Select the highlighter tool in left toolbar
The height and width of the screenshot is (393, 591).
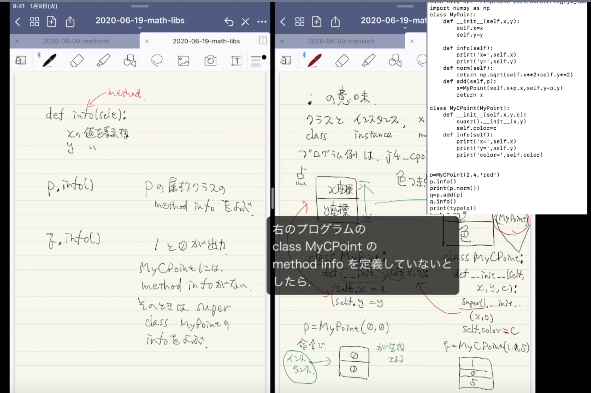[x=103, y=60]
